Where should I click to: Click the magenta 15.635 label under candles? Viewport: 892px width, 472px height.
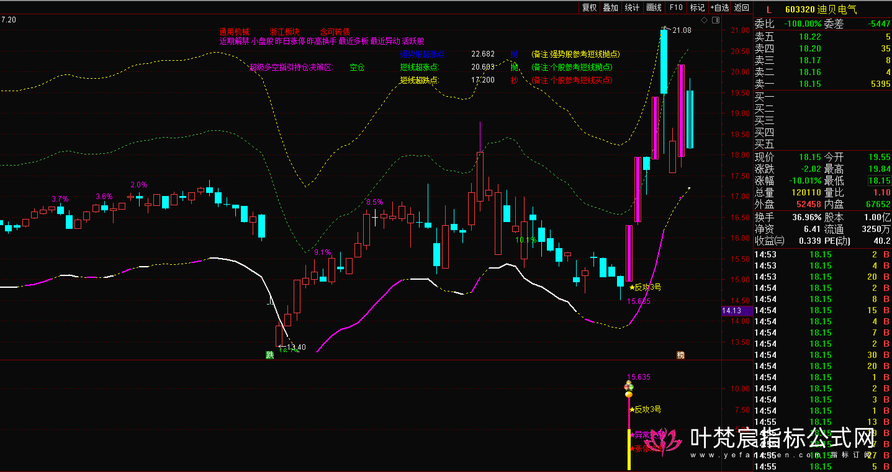pyautogui.click(x=639, y=301)
